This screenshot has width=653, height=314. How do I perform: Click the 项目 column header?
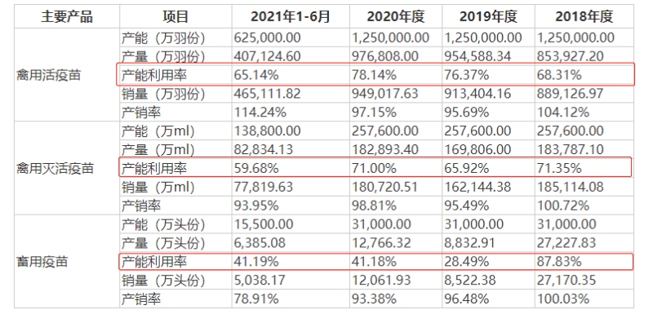175,16
